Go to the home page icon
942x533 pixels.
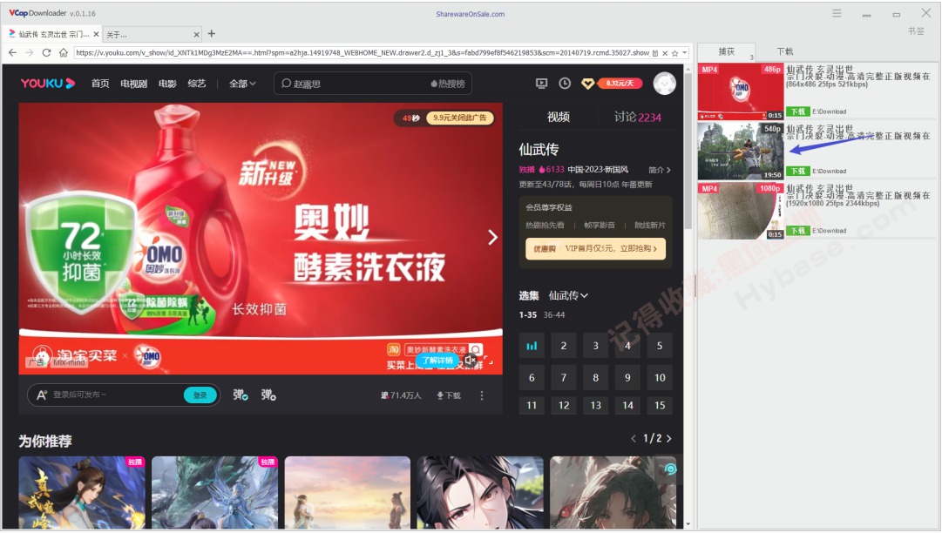pos(63,52)
